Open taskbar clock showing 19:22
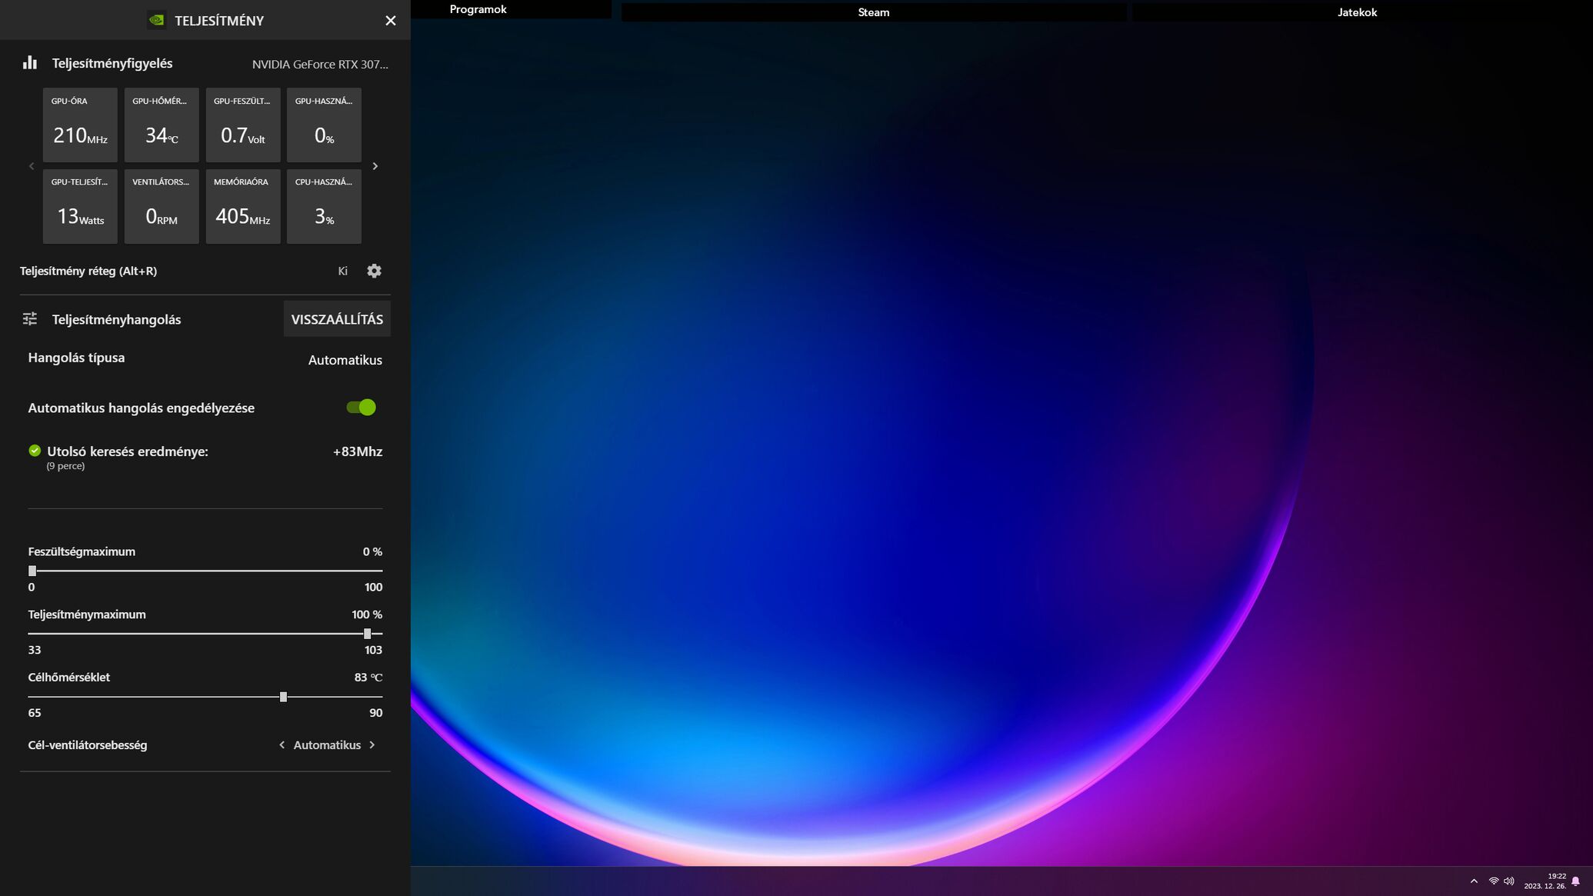 click(1545, 881)
